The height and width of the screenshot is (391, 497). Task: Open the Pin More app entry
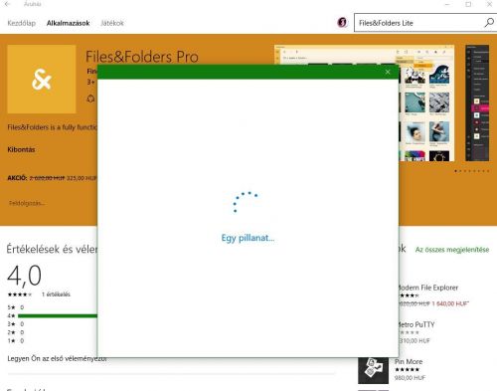(x=409, y=369)
